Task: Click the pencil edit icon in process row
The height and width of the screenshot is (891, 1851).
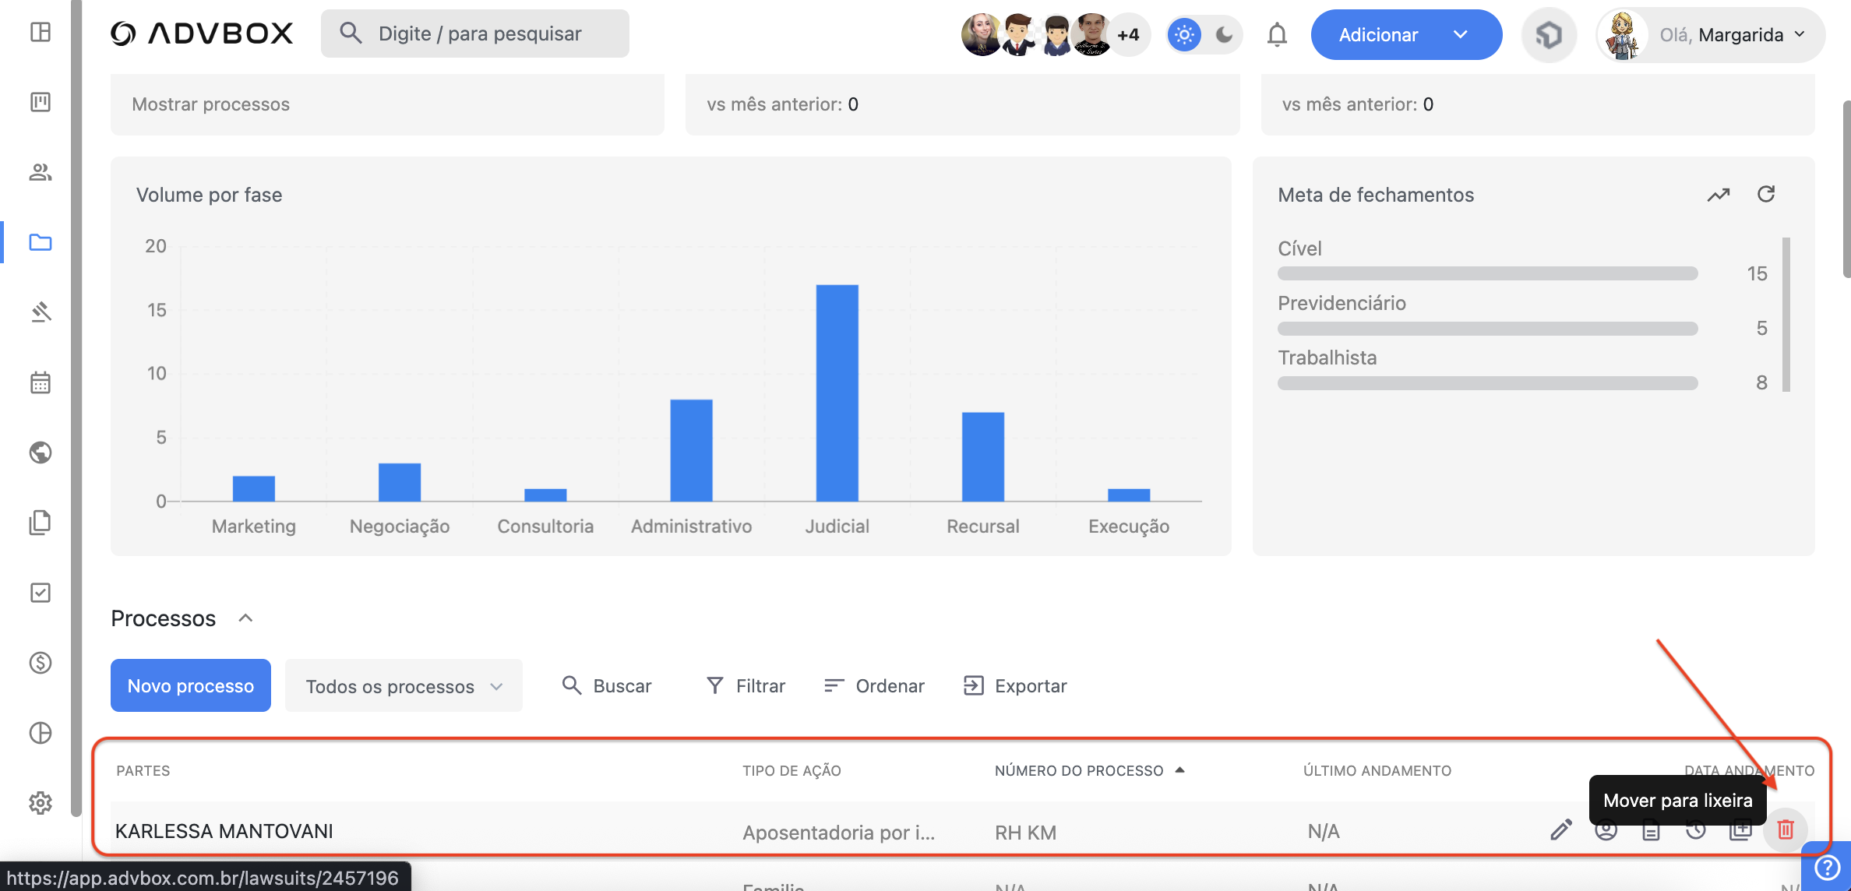Action: pos(1560,830)
